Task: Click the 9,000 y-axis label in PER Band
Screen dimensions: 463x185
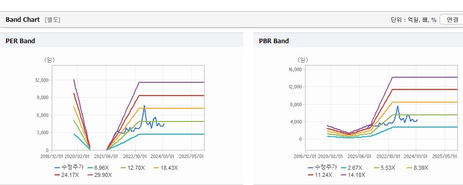Action: [x=43, y=98]
